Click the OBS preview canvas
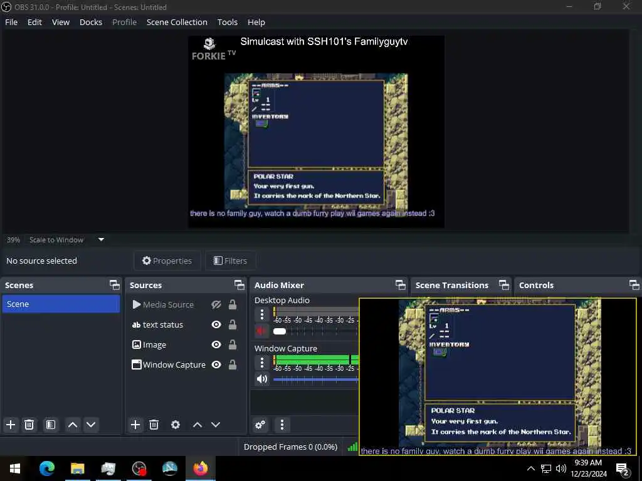642x481 pixels. pyautogui.click(x=316, y=132)
